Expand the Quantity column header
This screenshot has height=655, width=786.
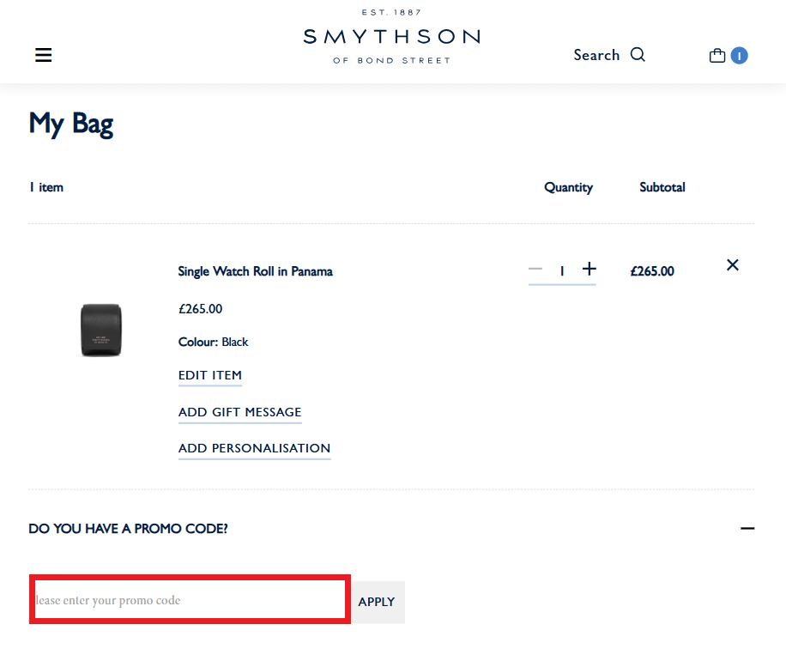568,187
